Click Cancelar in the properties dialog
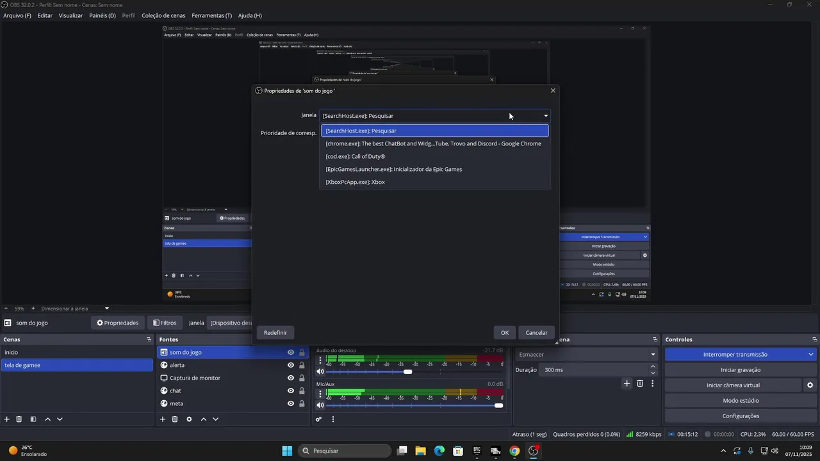Image resolution: width=820 pixels, height=461 pixels. [536, 332]
